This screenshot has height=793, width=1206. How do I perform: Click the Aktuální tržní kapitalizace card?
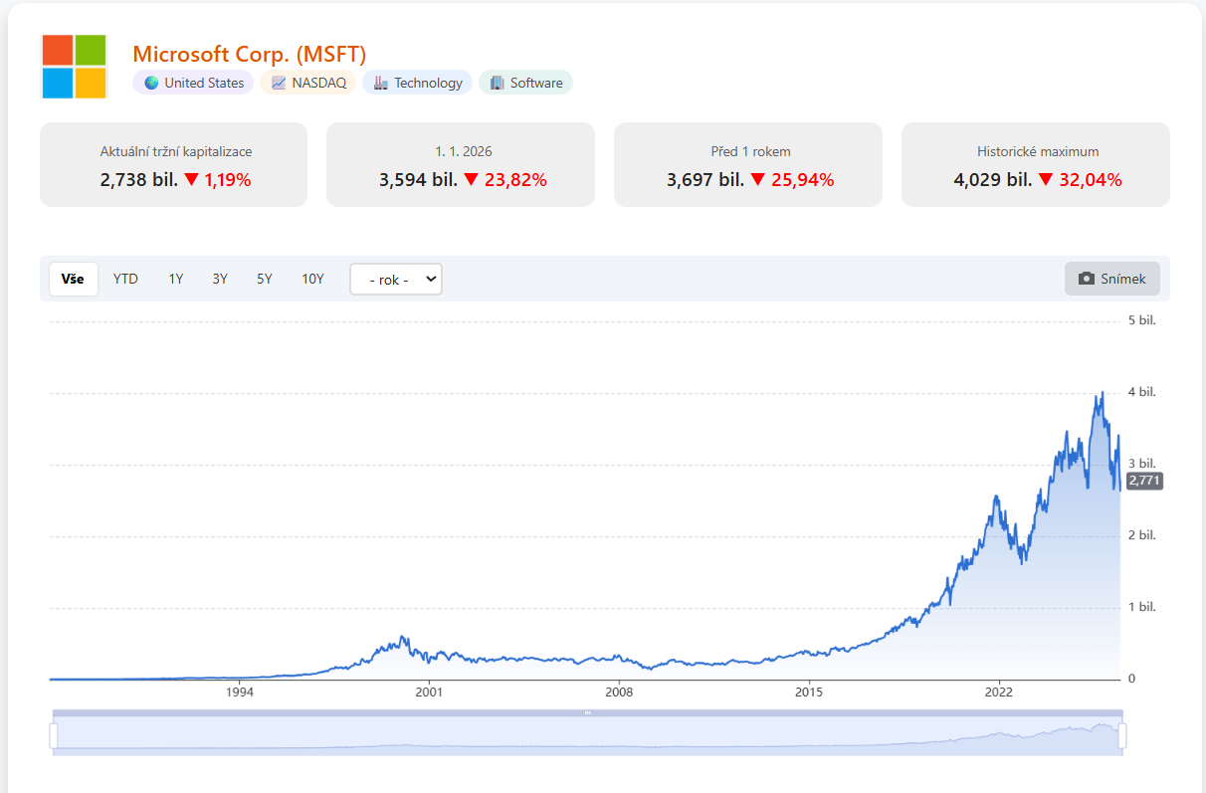(x=174, y=165)
